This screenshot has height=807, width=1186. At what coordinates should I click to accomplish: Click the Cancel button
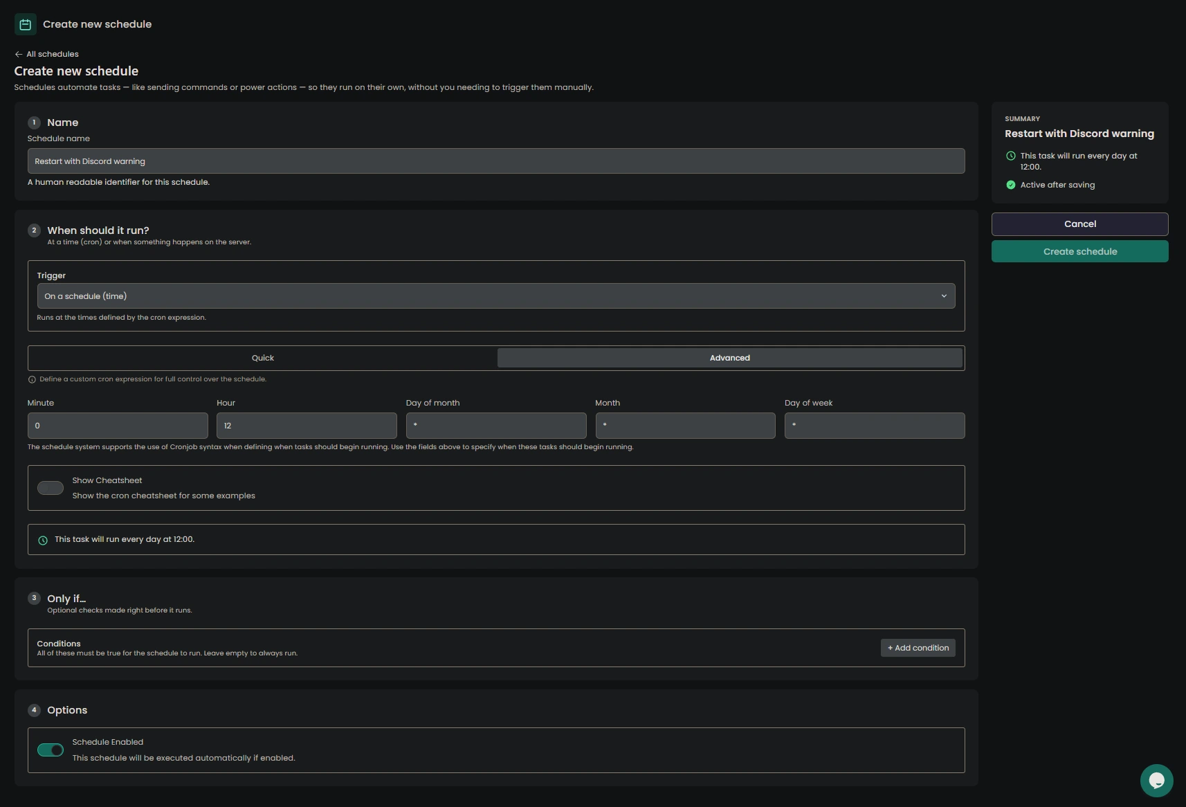pos(1080,224)
